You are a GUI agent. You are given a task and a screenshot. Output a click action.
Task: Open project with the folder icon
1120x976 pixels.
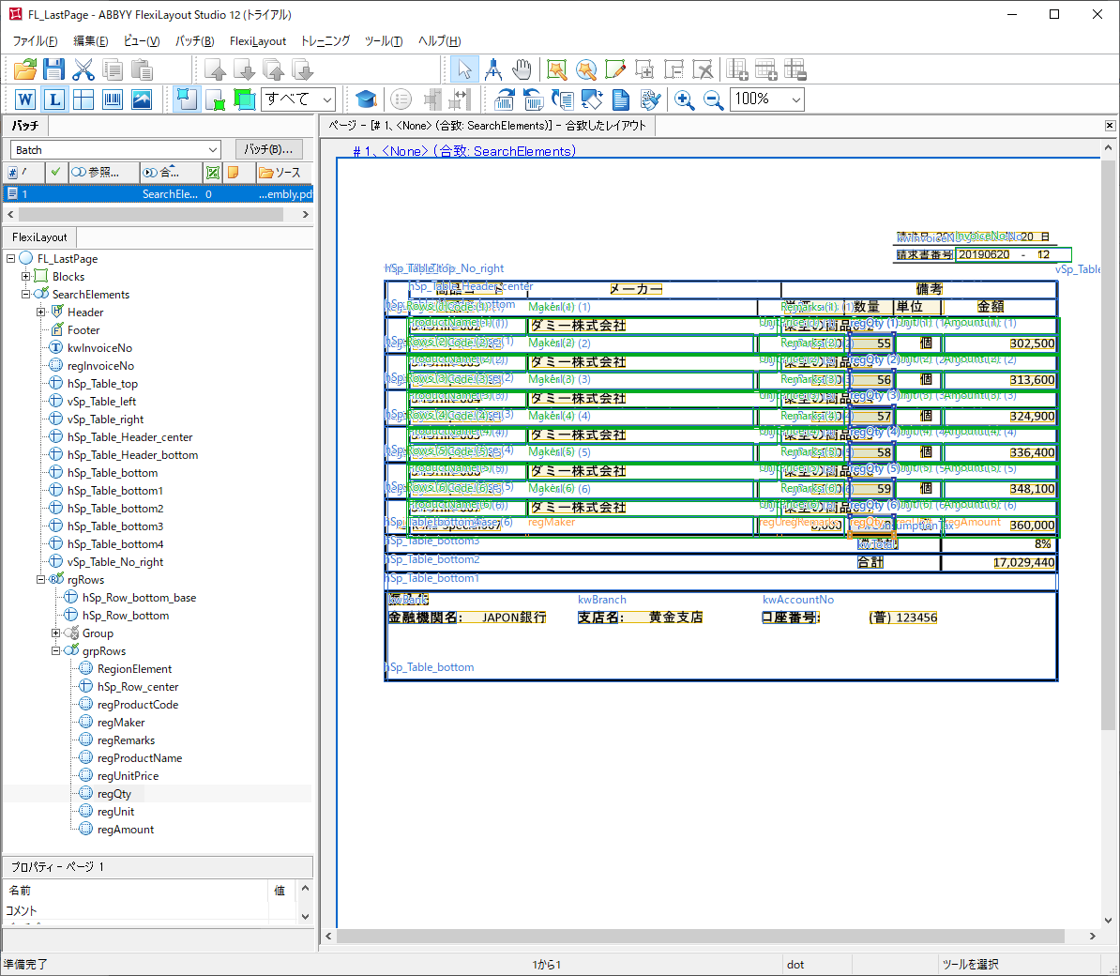(x=25, y=69)
